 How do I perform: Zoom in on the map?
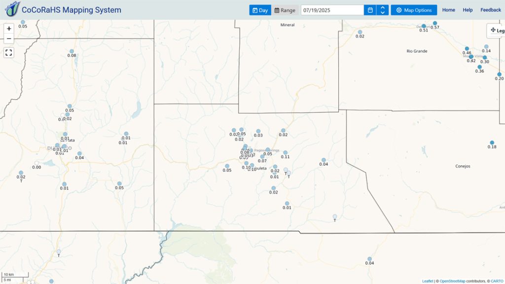click(9, 29)
